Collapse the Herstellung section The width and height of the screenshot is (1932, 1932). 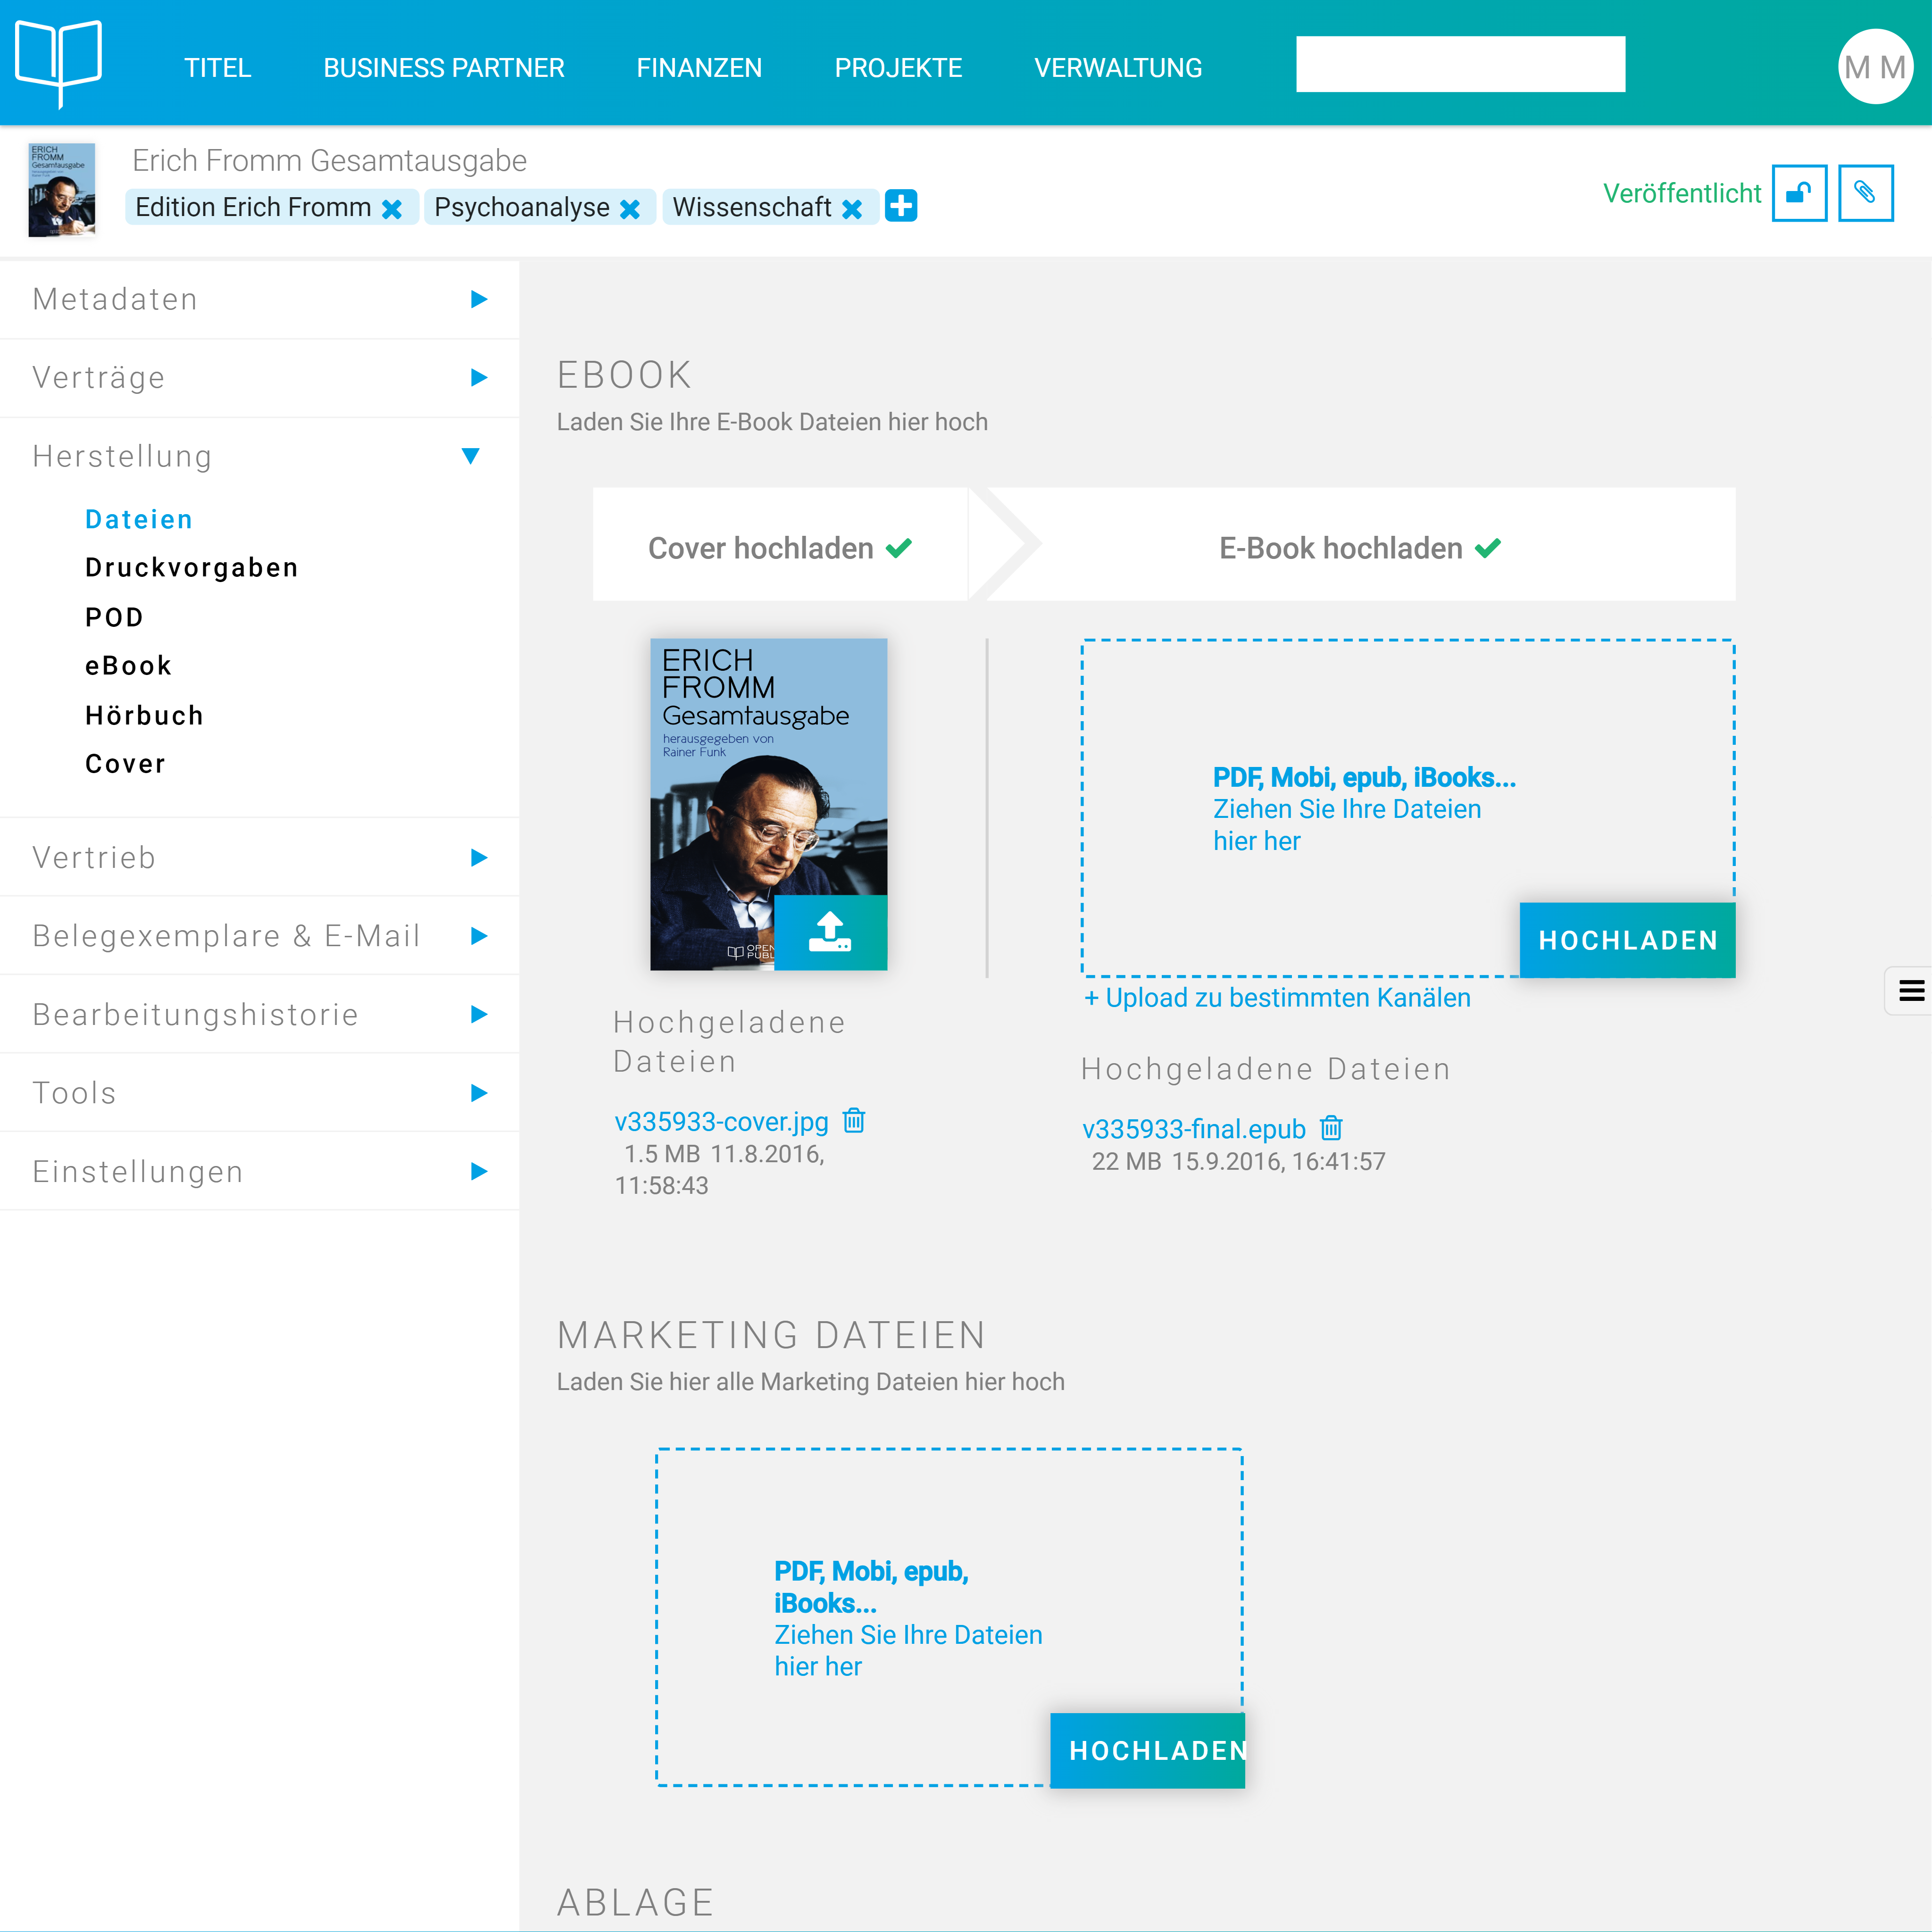(470, 456)
